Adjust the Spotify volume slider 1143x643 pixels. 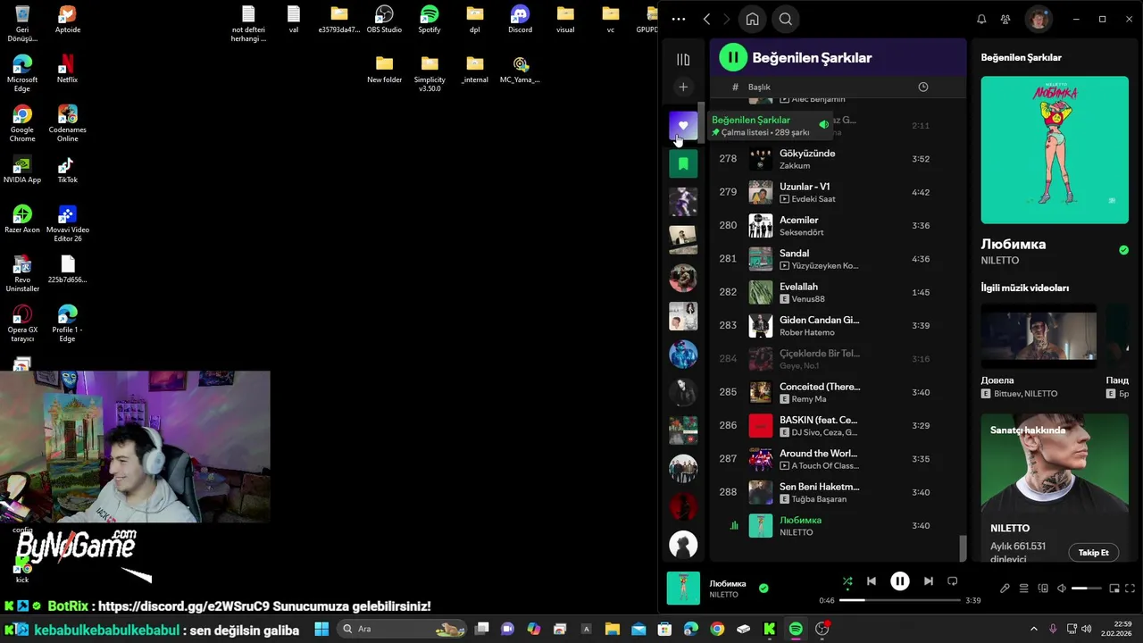click(x=1086, y=589)
